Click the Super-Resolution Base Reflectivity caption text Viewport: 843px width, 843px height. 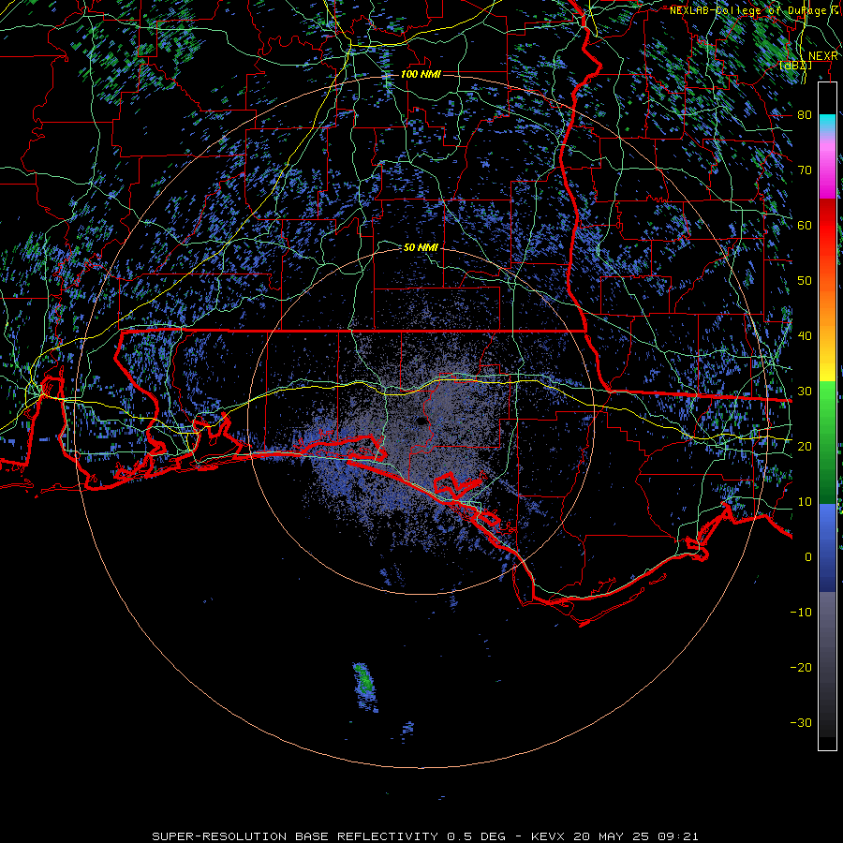(426, 836)
